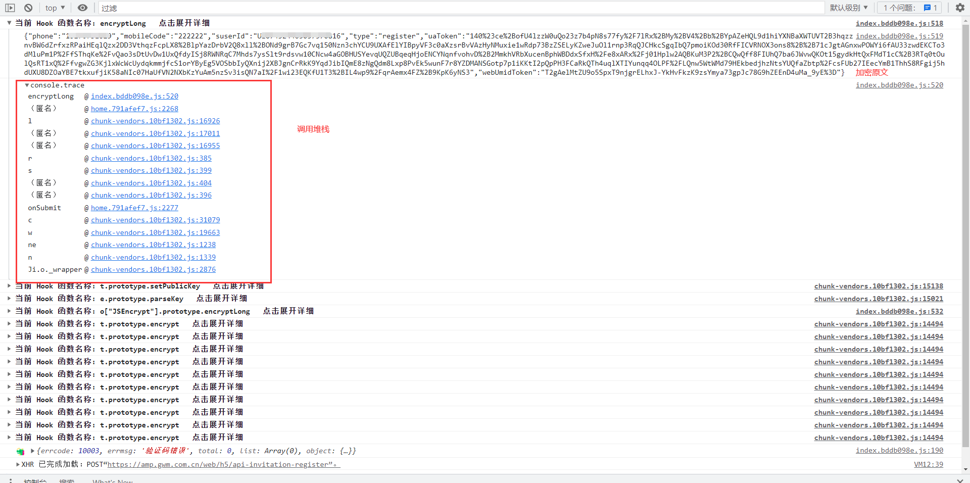Screen dimensions: 970x483
Task: Open stack frame chunk-vendors.10bf1302.js:31079
Action: 155,220
